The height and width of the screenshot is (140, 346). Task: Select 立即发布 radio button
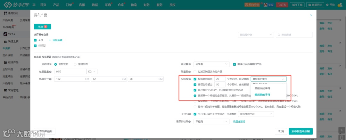[x=56, y=64]
